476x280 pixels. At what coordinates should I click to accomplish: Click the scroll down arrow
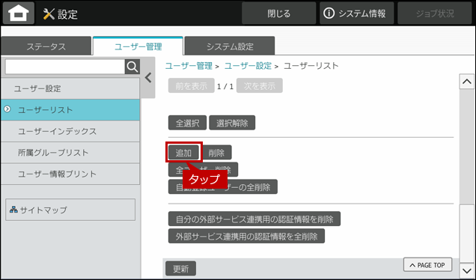pos(466,270)
